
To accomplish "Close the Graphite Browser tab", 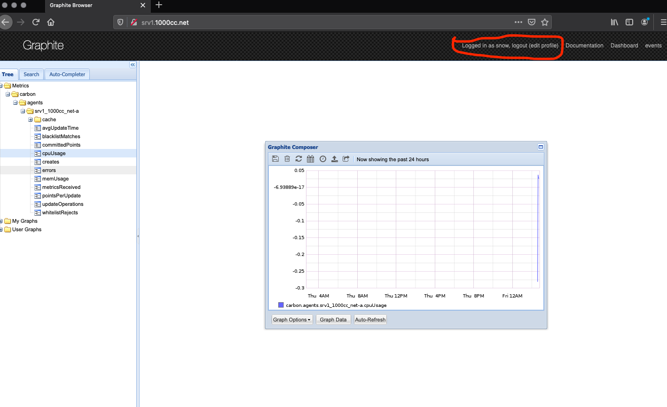I will [x=143, y=5].
